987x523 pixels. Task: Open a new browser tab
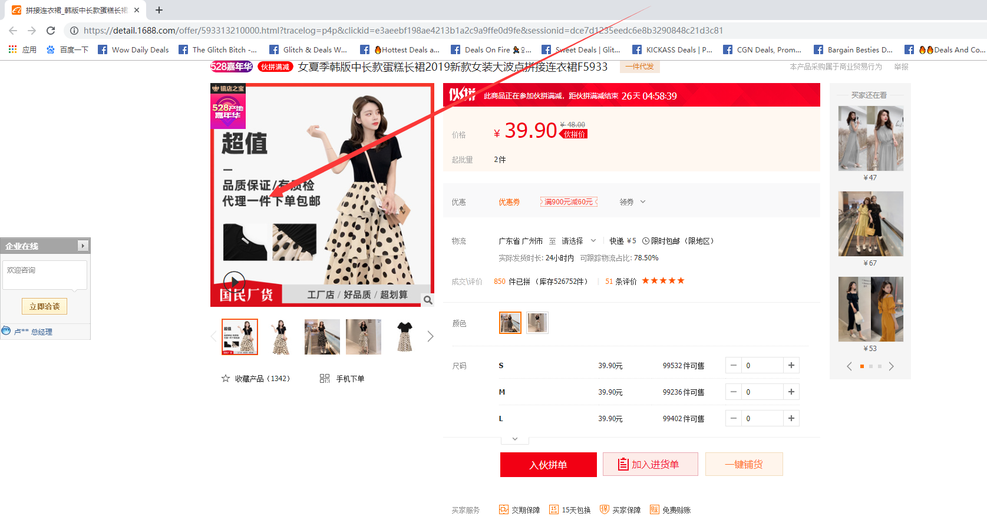[x=159, y=10]
